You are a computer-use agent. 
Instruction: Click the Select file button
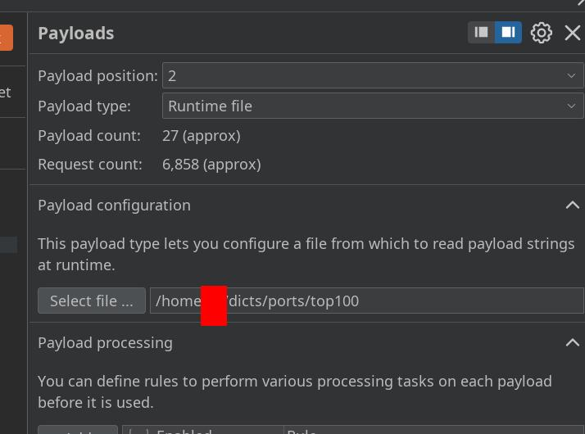pos(91,301)
